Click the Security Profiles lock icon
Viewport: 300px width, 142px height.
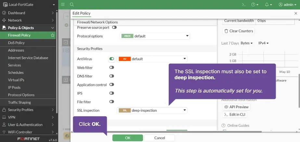[x=4, y=110]
